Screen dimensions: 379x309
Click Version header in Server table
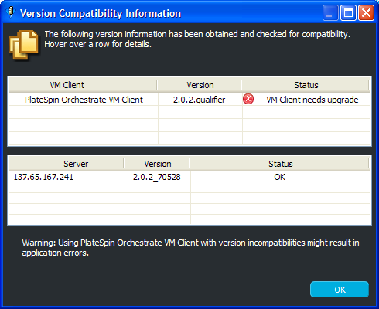tap(157, 164)
